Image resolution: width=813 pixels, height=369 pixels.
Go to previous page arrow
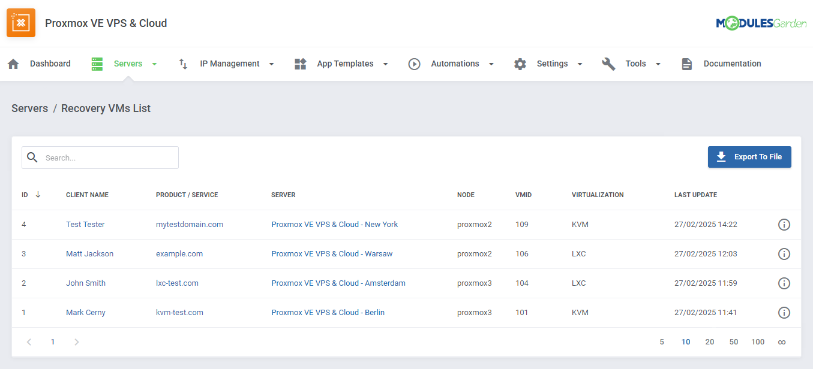[29, 342]
